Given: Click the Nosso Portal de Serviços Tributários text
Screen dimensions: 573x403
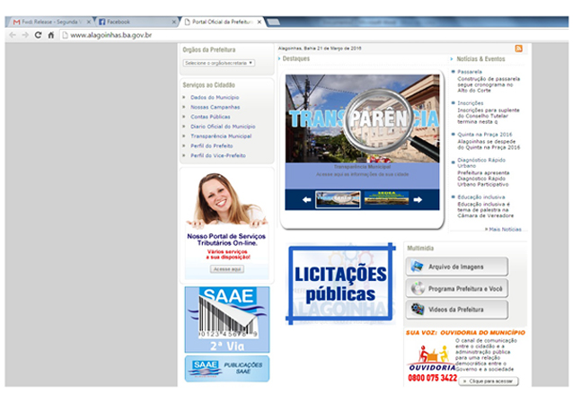Looking at the screenshot, I should click(226, 240).
